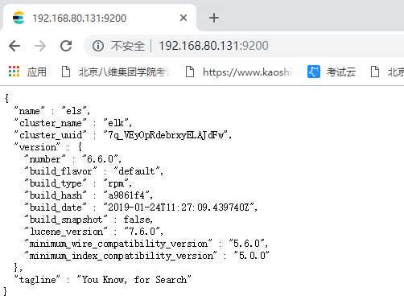Open the 北京八维集团学院考 bookmark
The height and width of the screenshot is (308, 404).
[x=122, y=72]
